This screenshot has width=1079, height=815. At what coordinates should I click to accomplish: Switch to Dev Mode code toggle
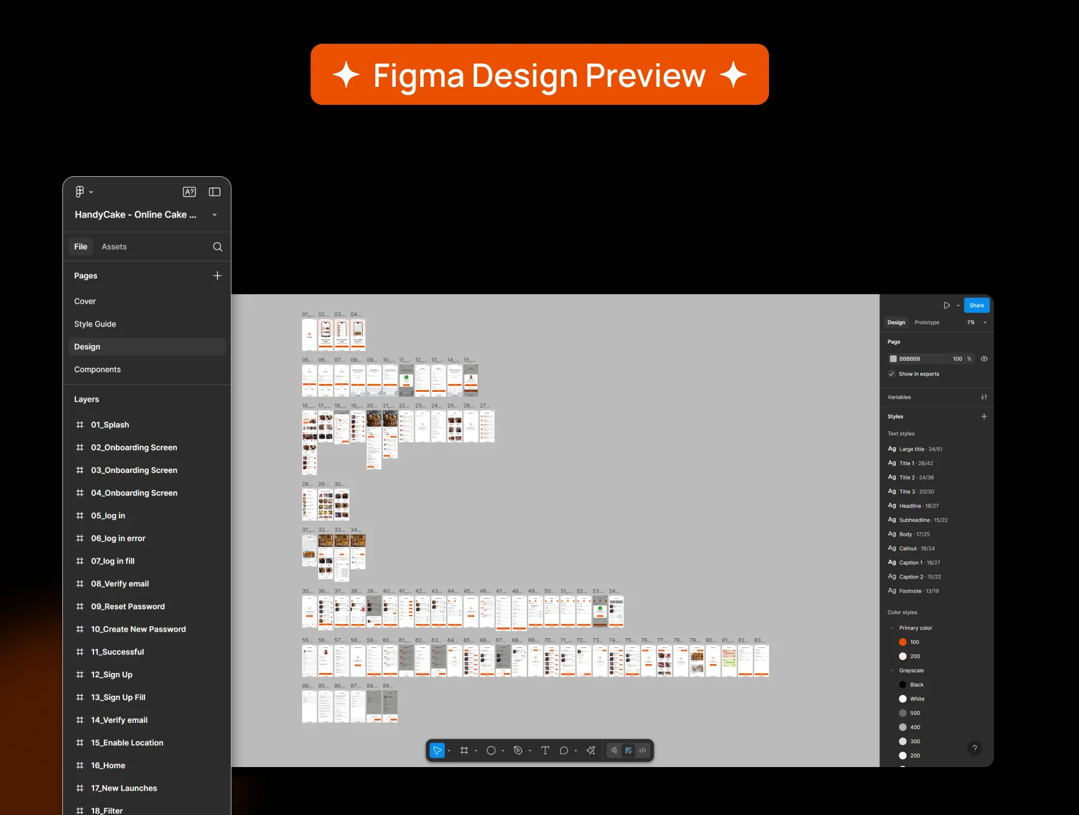tap(643, 750)
